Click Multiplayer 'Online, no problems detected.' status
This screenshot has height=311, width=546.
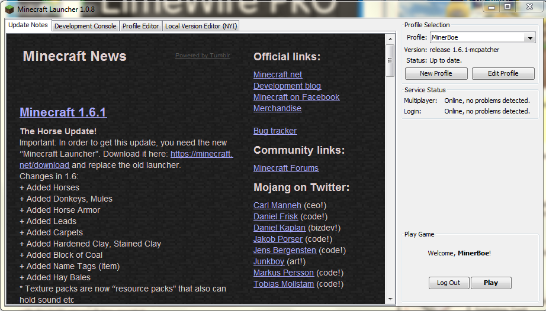487,101
